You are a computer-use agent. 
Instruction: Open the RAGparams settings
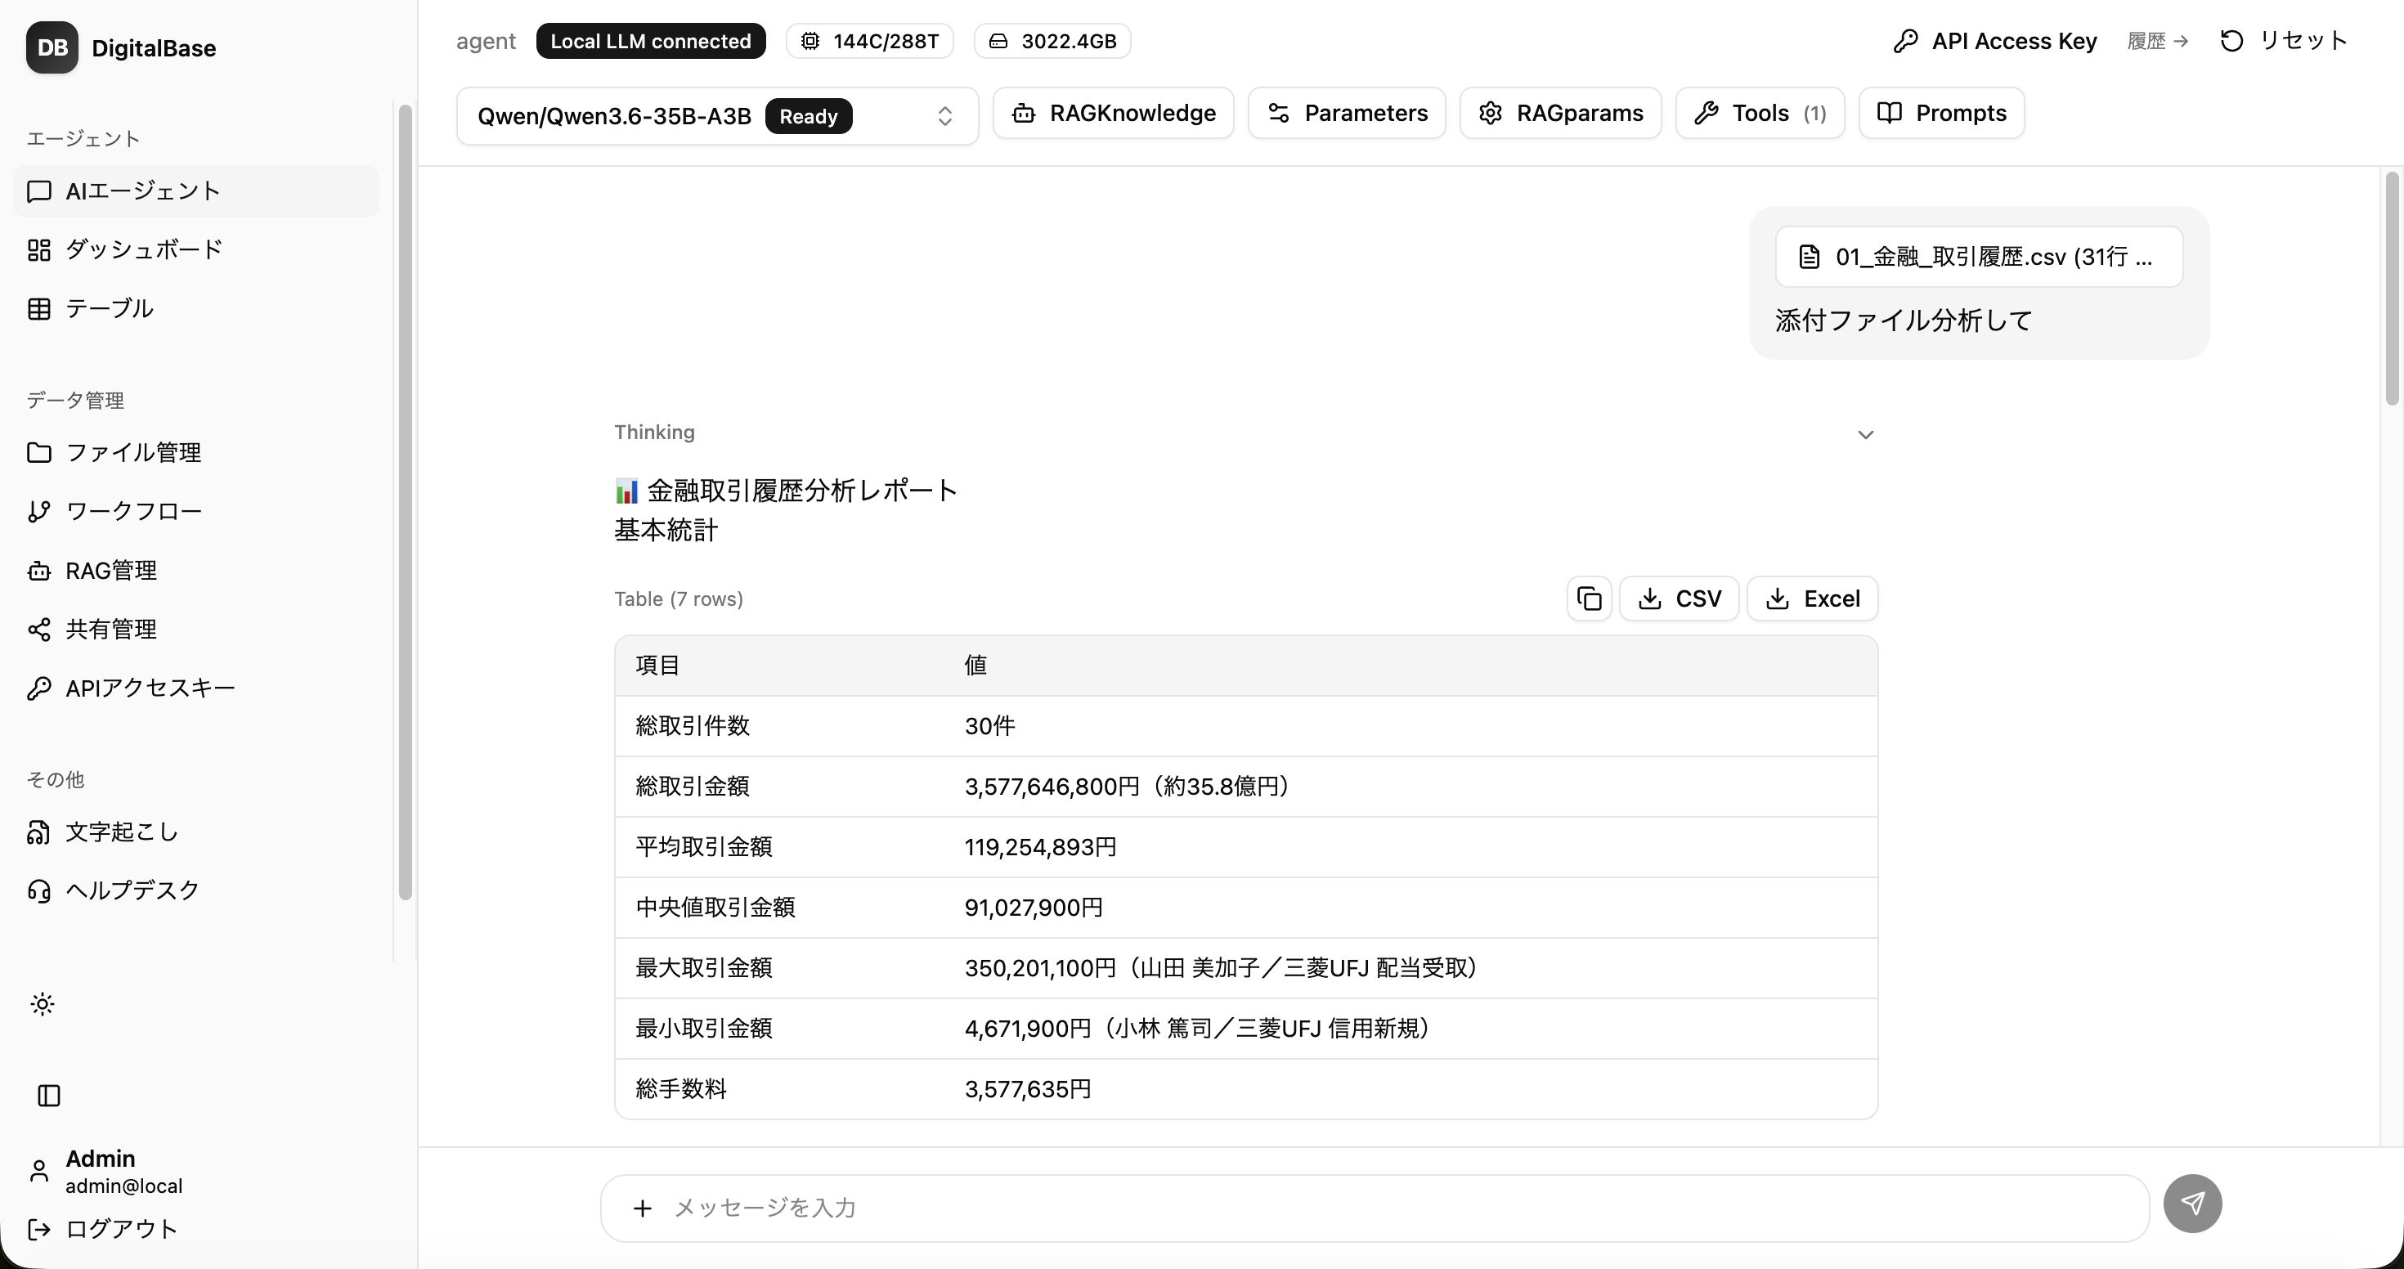[1560, 113]
